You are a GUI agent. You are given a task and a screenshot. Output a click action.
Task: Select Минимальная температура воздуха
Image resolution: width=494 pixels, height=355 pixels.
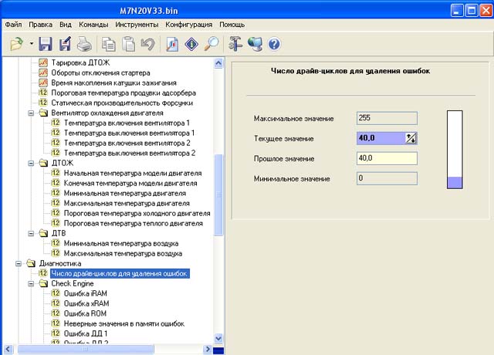click(121, 244)
